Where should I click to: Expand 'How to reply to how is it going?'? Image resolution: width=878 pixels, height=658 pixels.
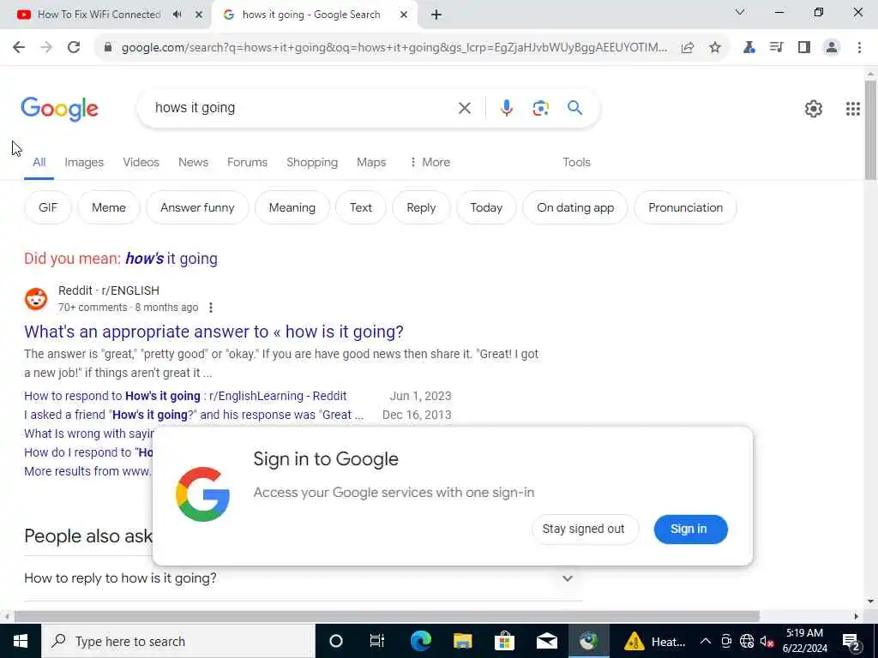pos(303,578)
